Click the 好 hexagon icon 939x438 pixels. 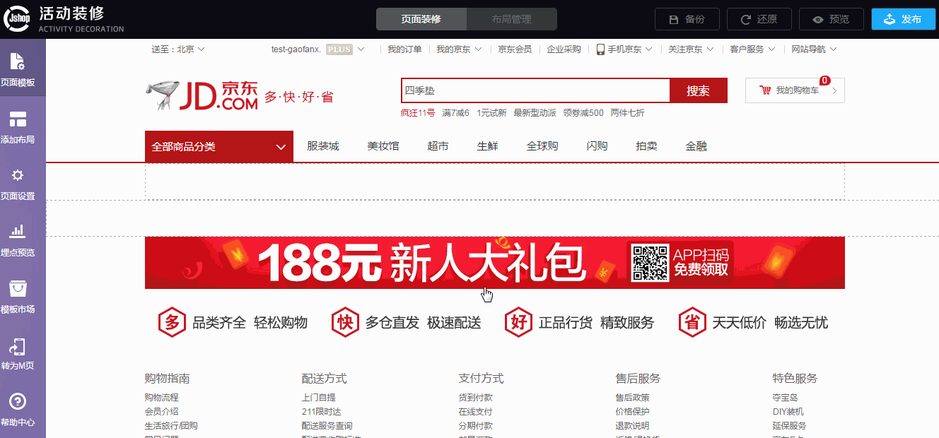click(518, 323)
